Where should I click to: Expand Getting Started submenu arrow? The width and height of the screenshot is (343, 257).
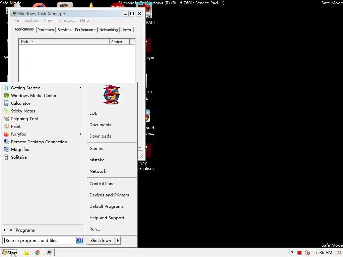click(x=80, y=88)
